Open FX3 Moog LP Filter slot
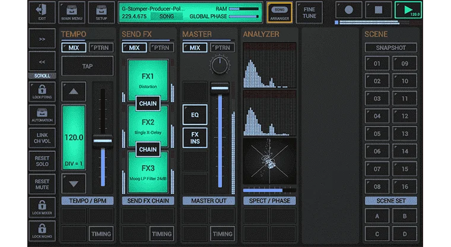 148,172
